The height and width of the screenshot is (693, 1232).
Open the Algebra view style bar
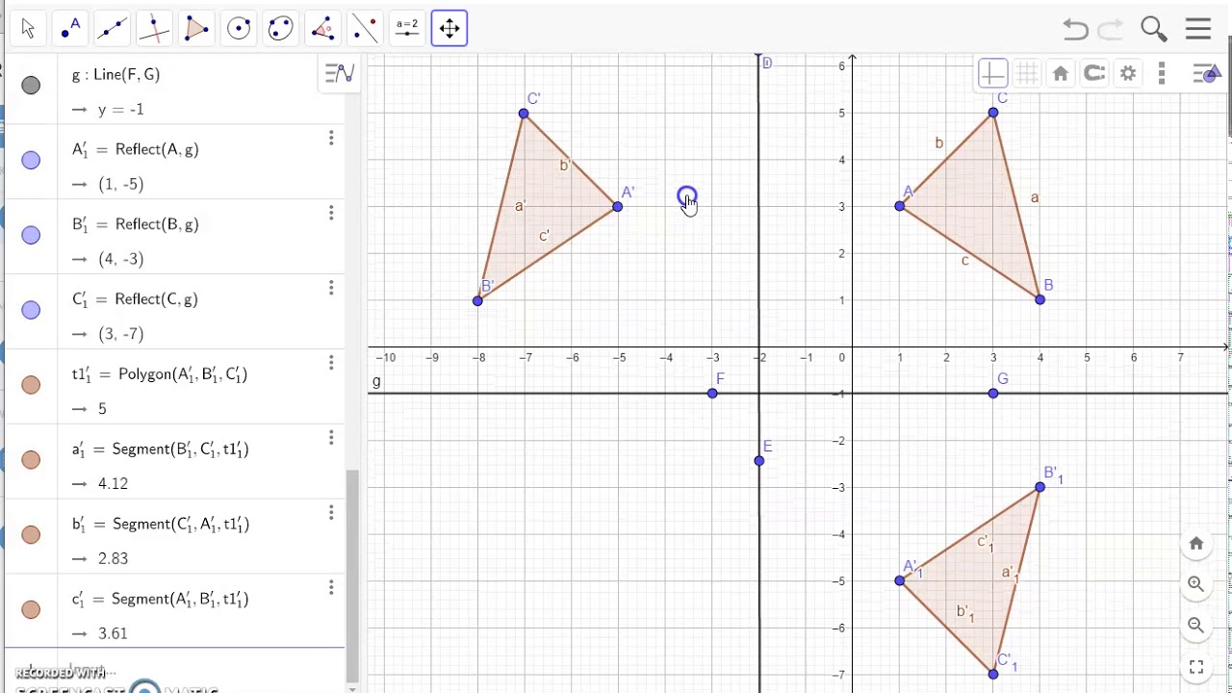click(x=340, y=73)
